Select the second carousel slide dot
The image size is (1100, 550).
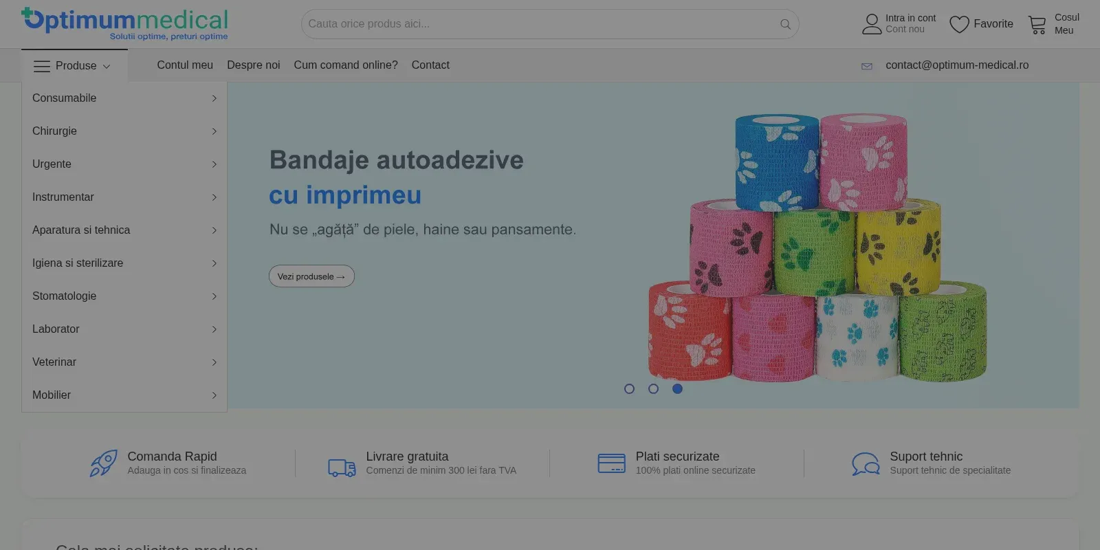pos(653,388)
